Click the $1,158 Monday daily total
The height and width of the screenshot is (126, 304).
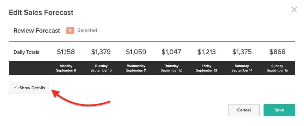[66, 52]
